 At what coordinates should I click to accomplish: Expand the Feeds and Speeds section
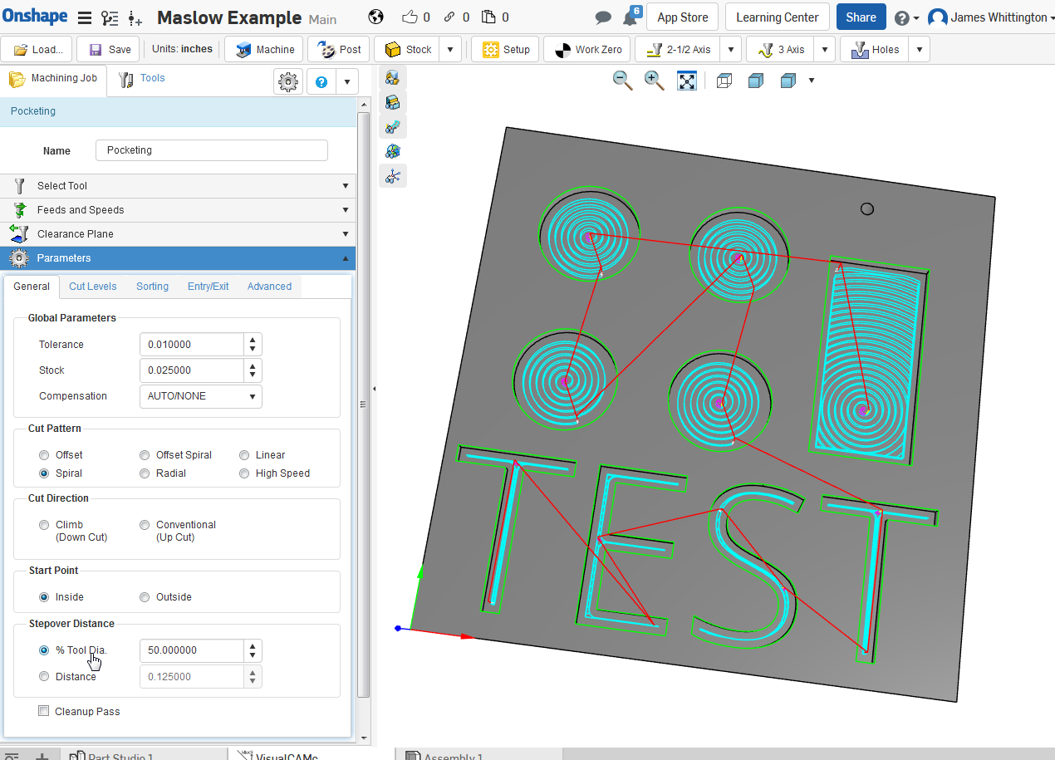(x=178, y=210)
